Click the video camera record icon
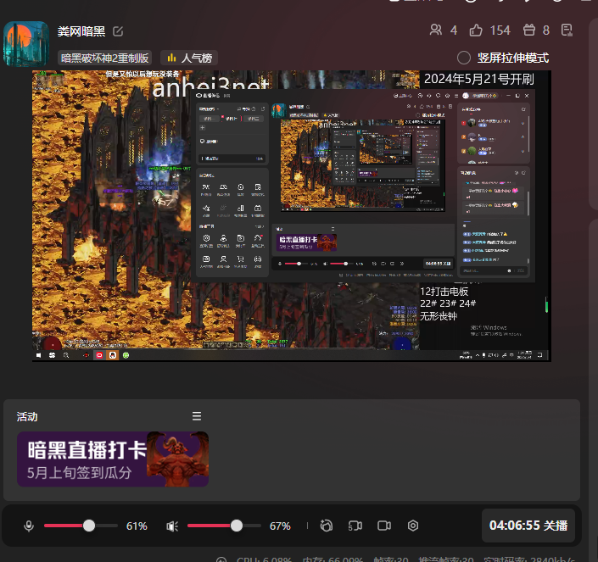The width and height of the screenshot is (598, 562). click(384, 526)
